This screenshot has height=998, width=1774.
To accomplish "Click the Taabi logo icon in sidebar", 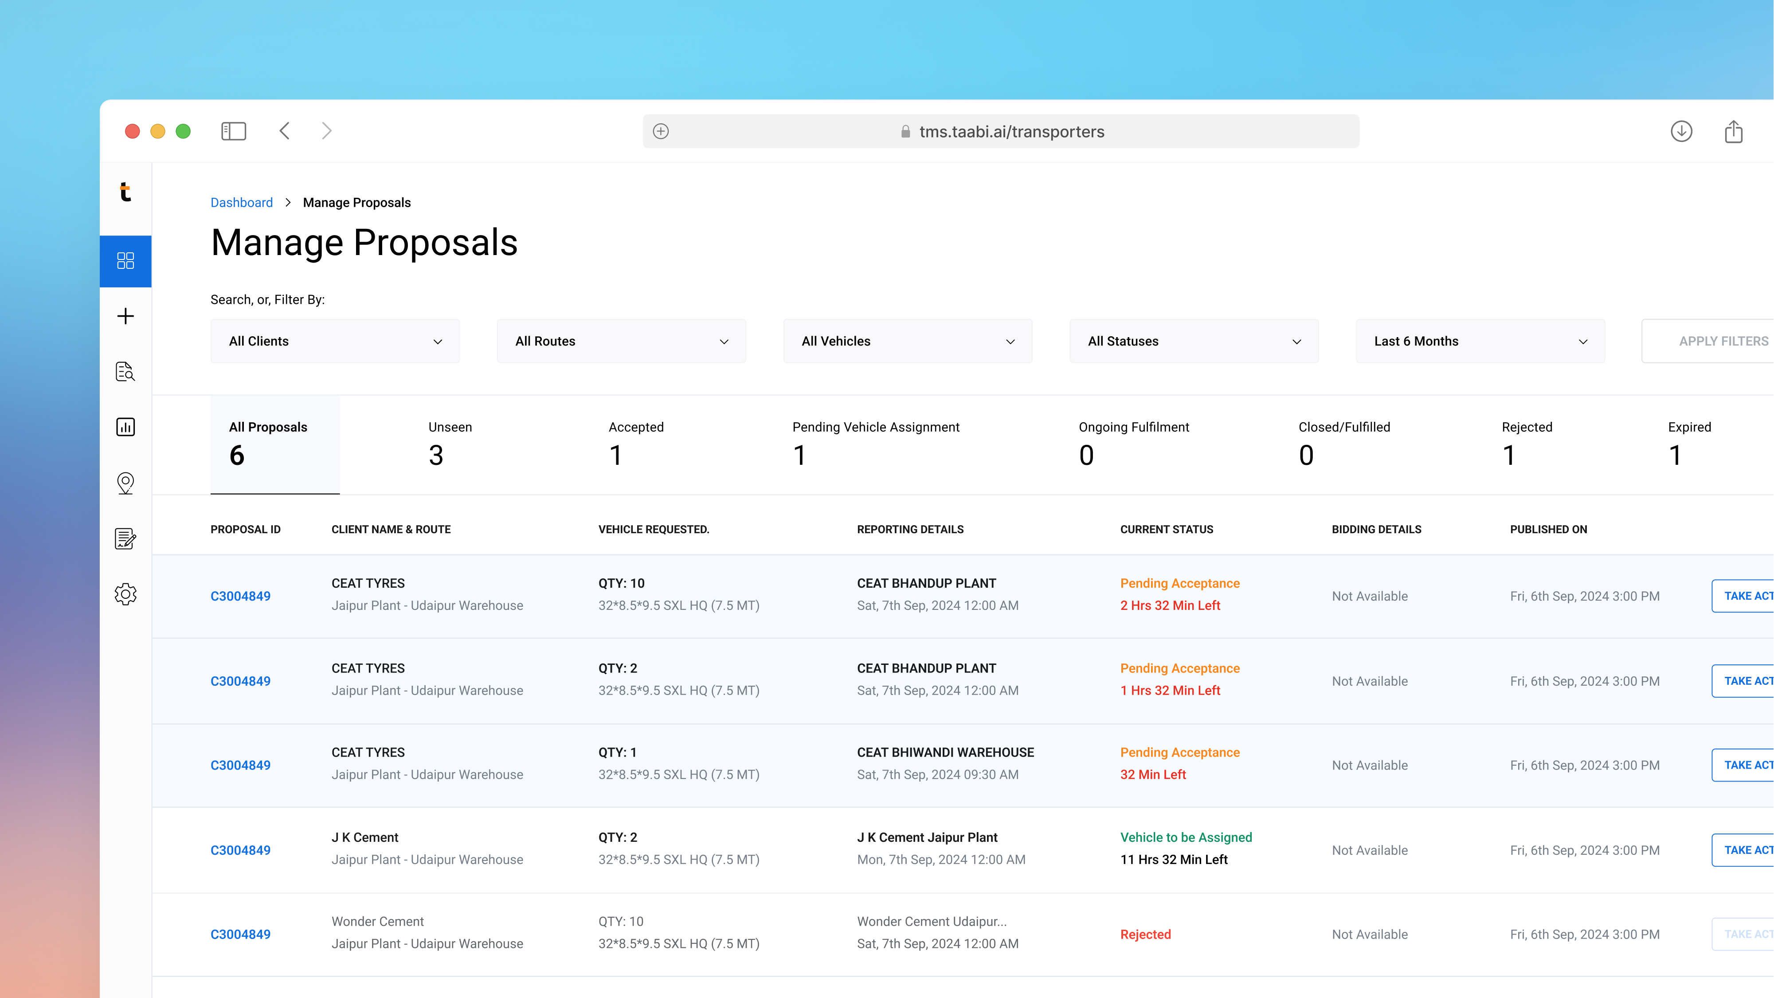I will tap(125, 192).
